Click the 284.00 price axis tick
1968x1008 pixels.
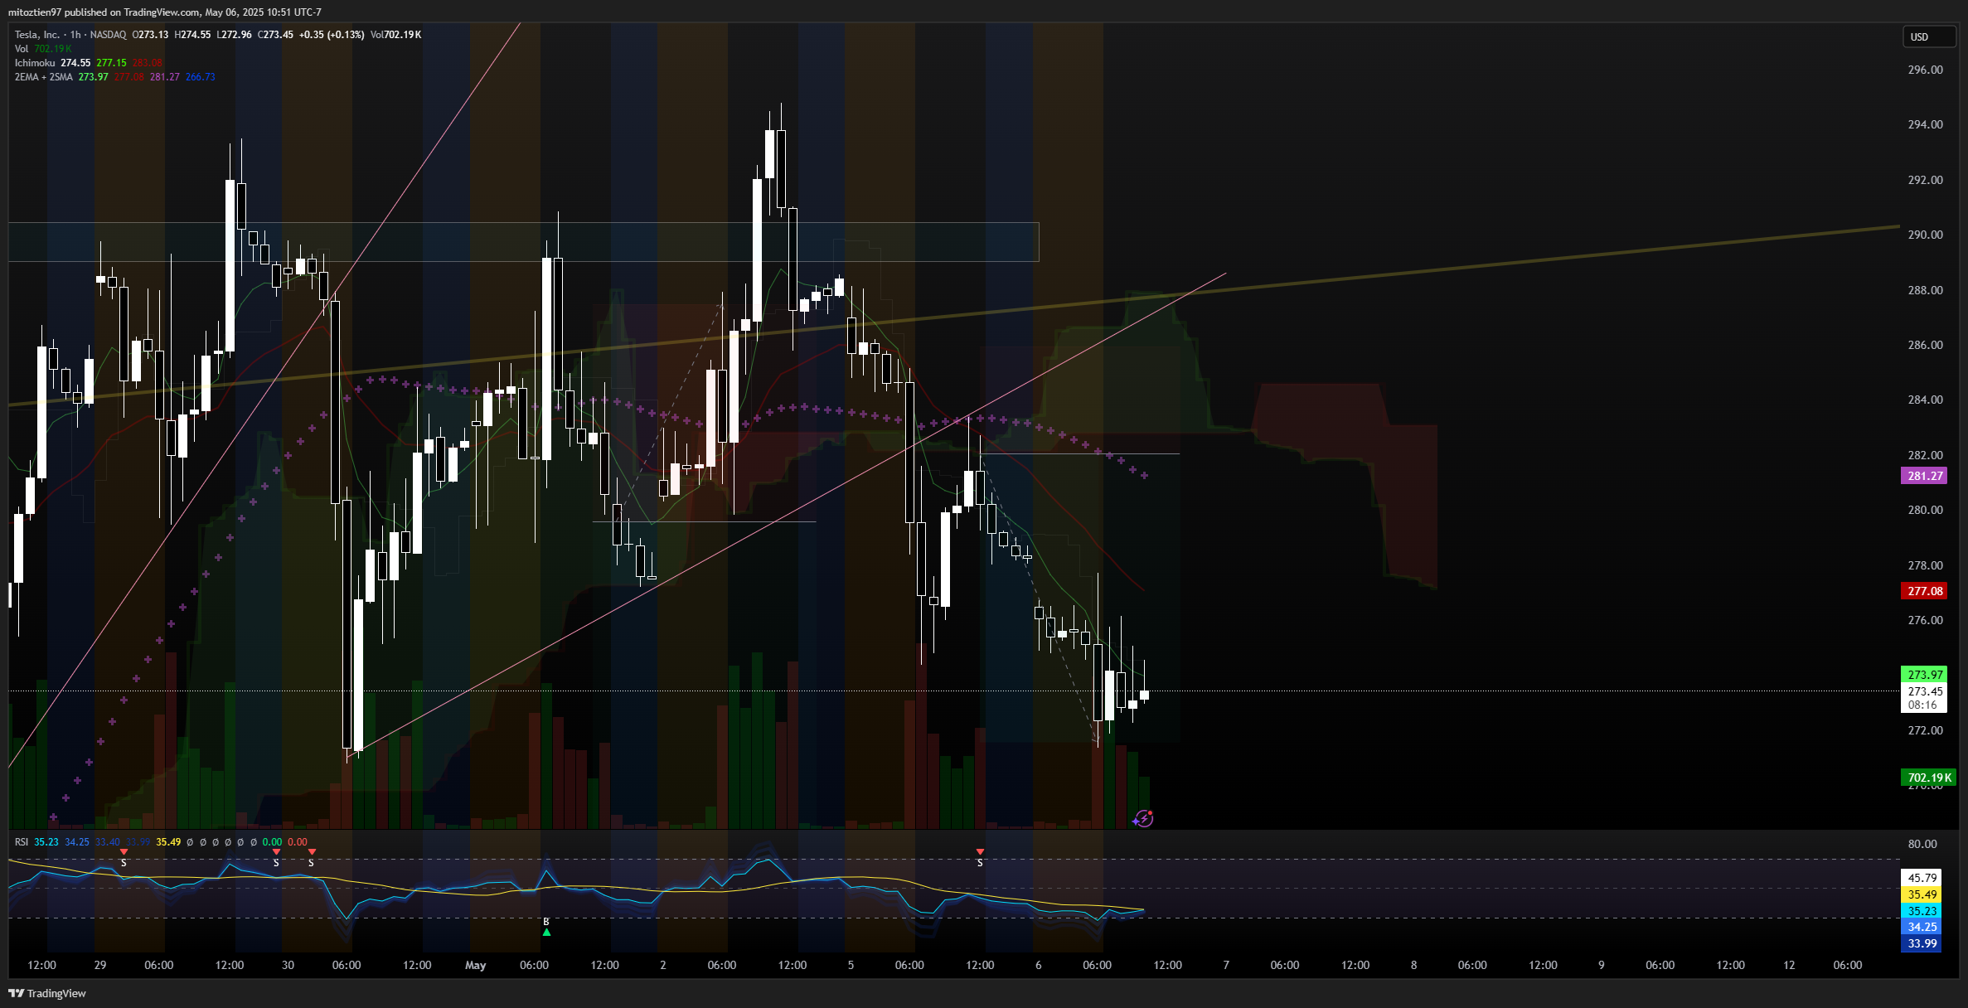click(1925, 400)
